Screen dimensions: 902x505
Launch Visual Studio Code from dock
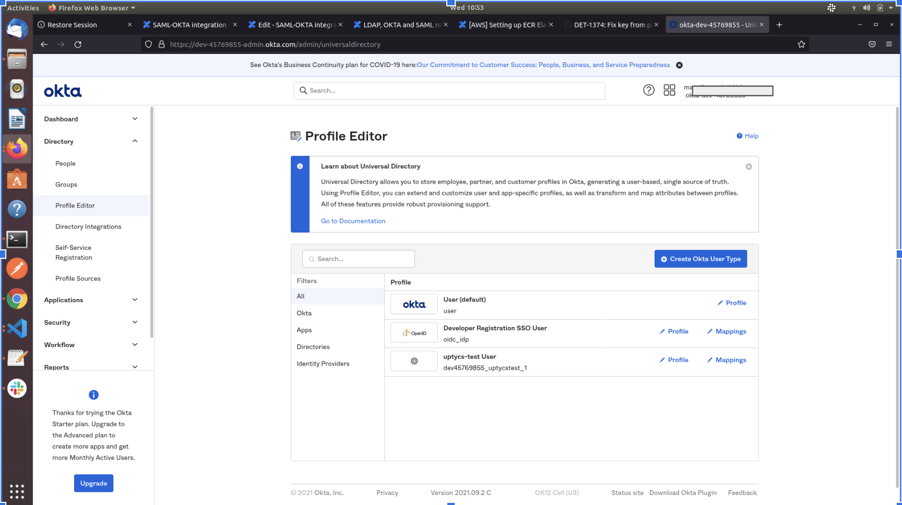17,329
